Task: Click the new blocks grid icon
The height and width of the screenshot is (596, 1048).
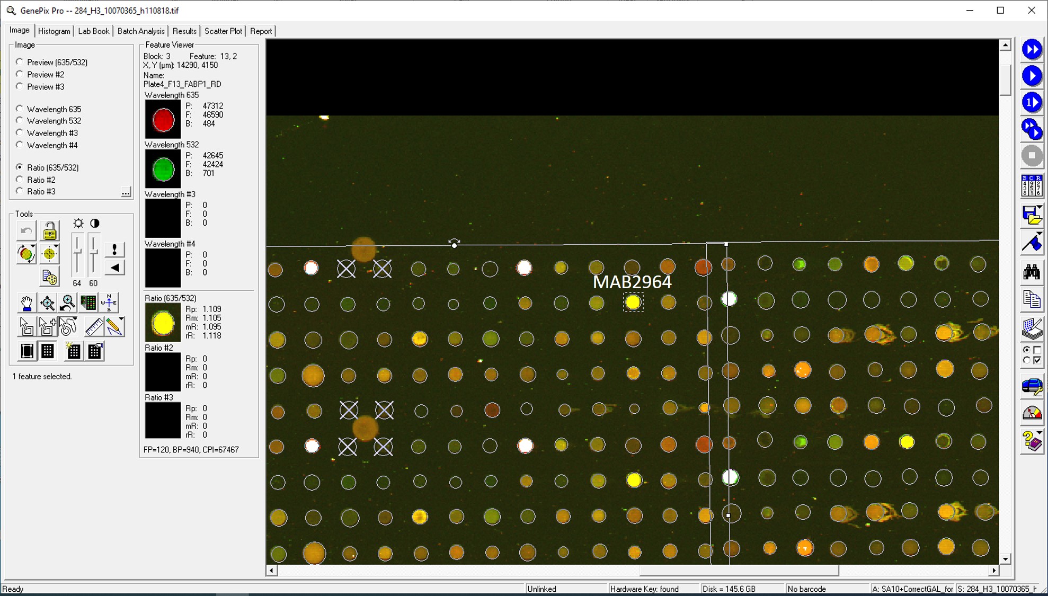Action: (x=73, y=351)
